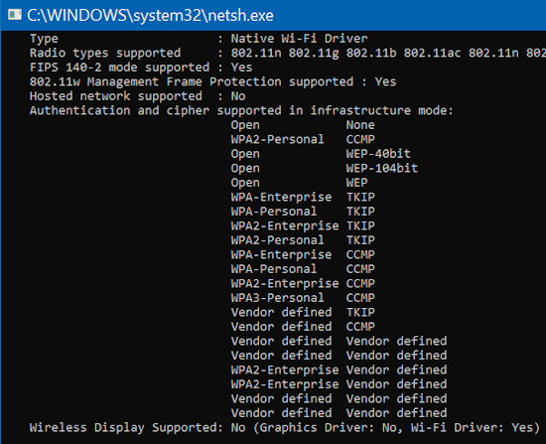Click the 'Vendor defined CCMP' entry

(303, 327)
